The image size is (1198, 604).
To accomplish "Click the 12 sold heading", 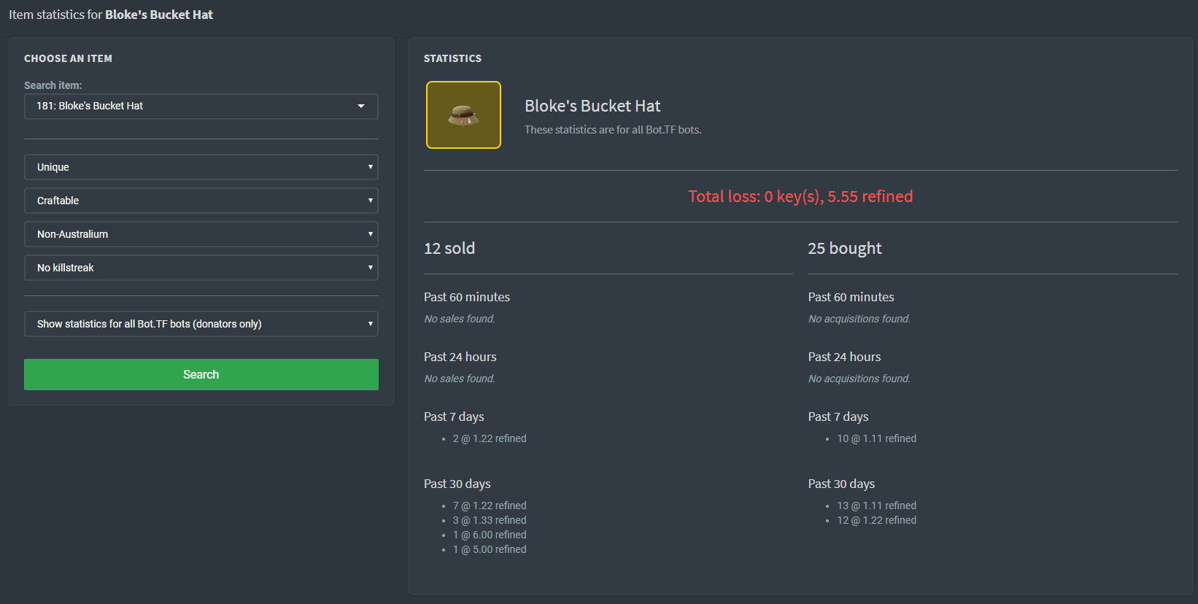I will (449, 248).
